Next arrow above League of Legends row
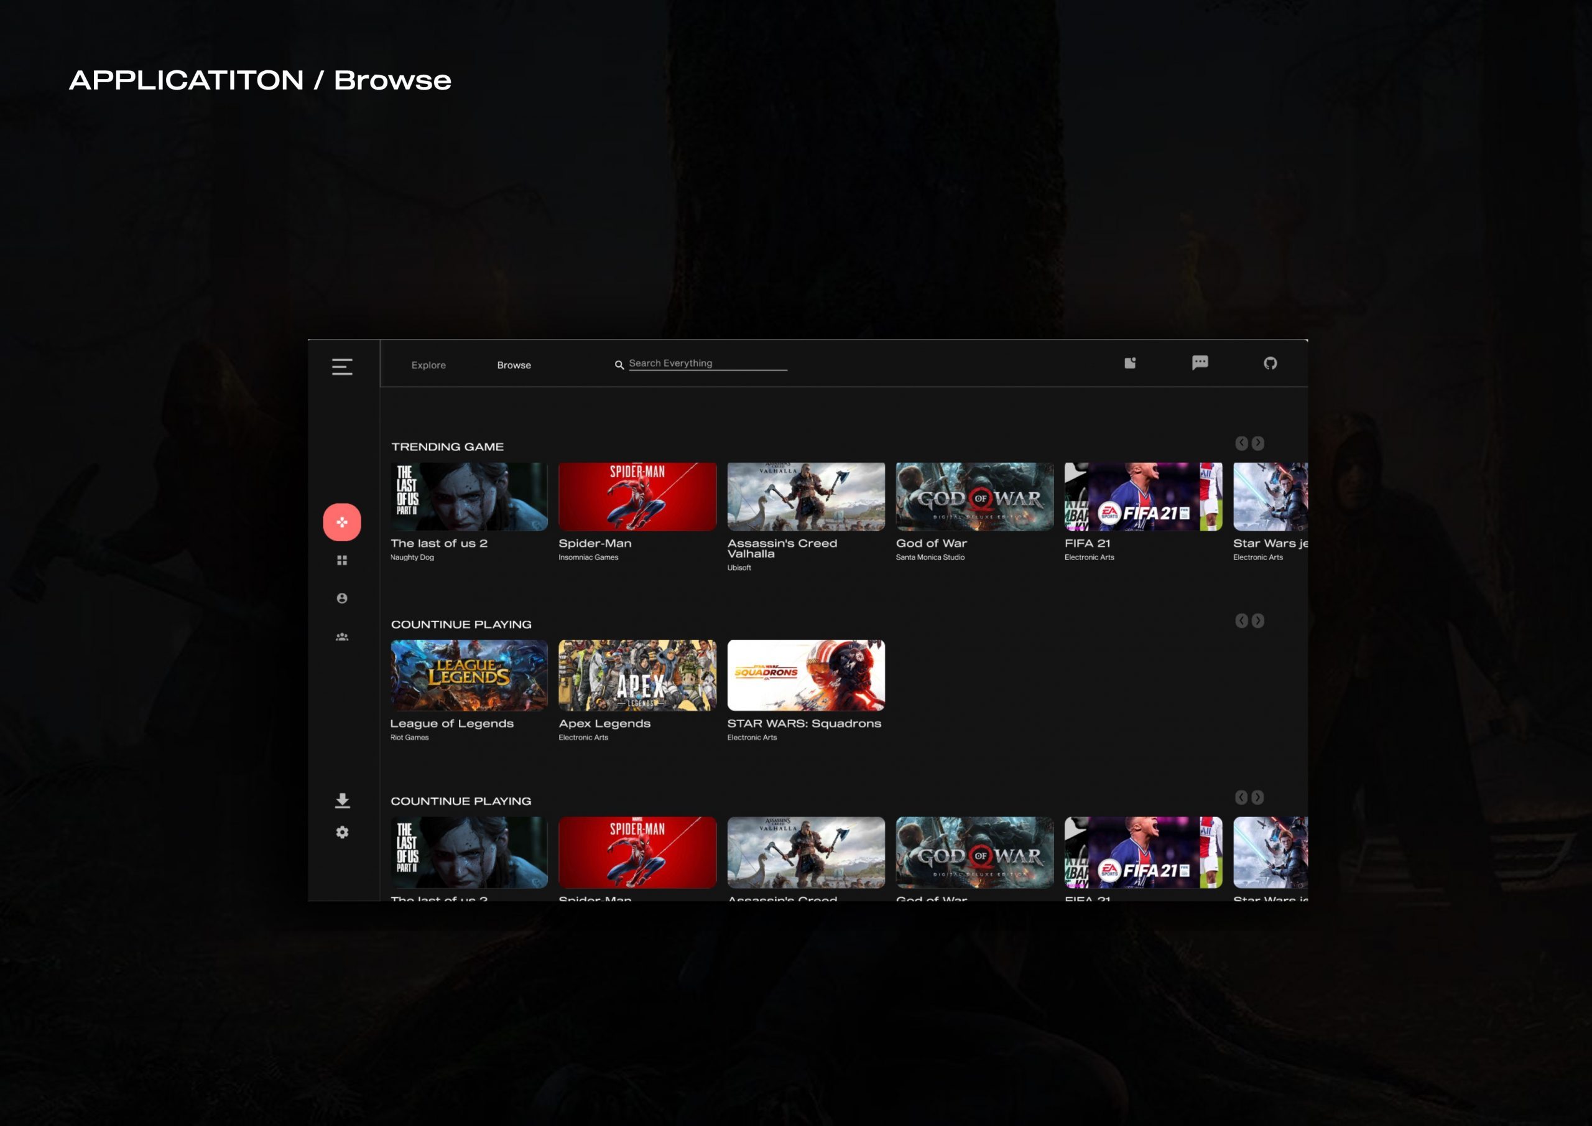1592x1126 pixels. (1257, 620)
